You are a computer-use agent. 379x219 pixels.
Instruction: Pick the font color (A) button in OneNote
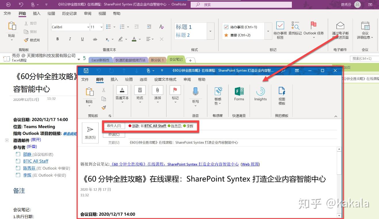click(x=134, y=39)
